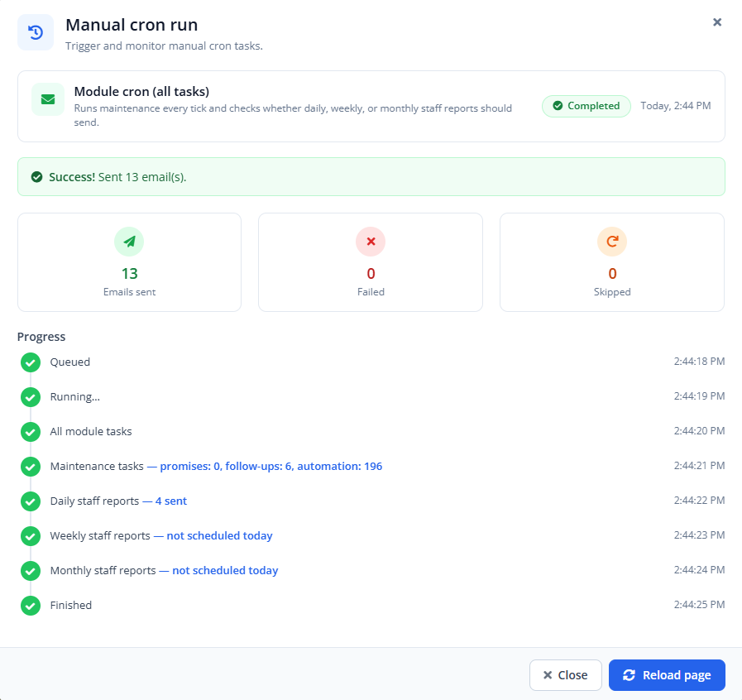The height and width of the screenshot is (700, 742).
Task: Click the green envelope Module cron icon
Action: (48, 99)
